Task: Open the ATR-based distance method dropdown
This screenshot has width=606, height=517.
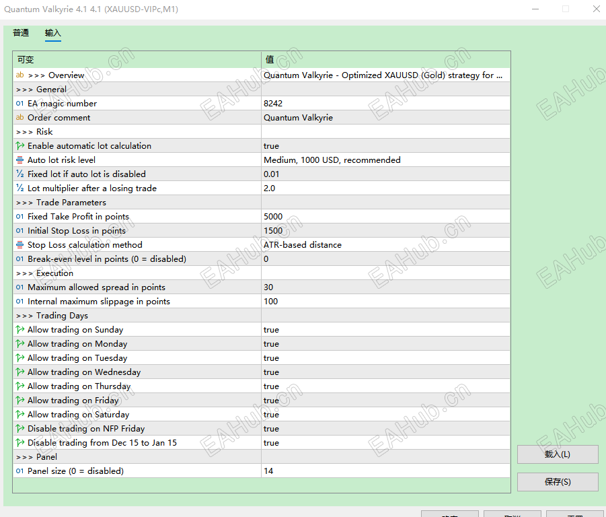Action: (385, 245)
